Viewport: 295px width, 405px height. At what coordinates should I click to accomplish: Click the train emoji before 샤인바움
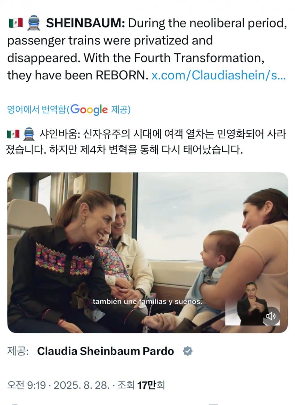29,134
